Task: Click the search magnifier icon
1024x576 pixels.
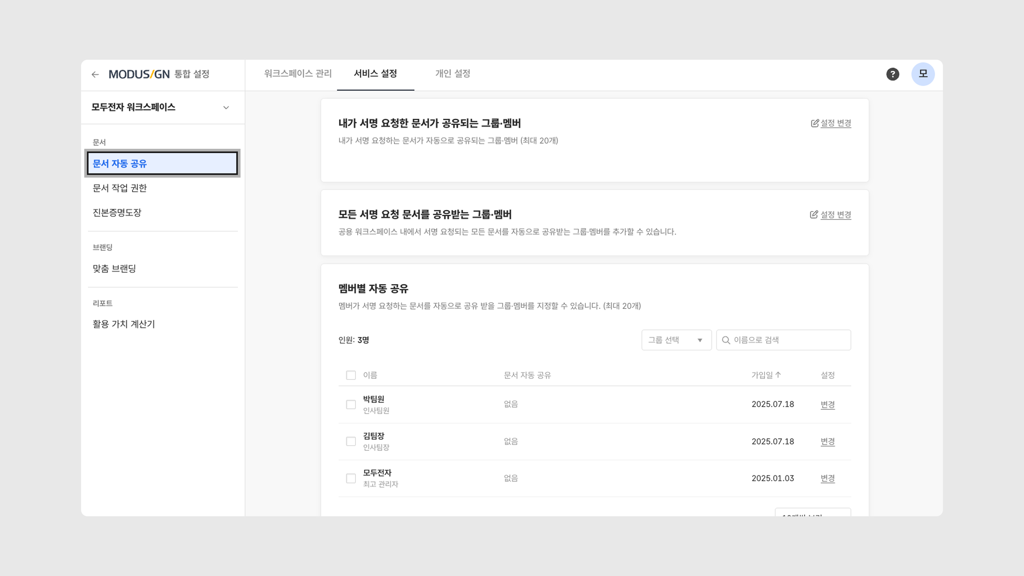Action: pos(726,340)
